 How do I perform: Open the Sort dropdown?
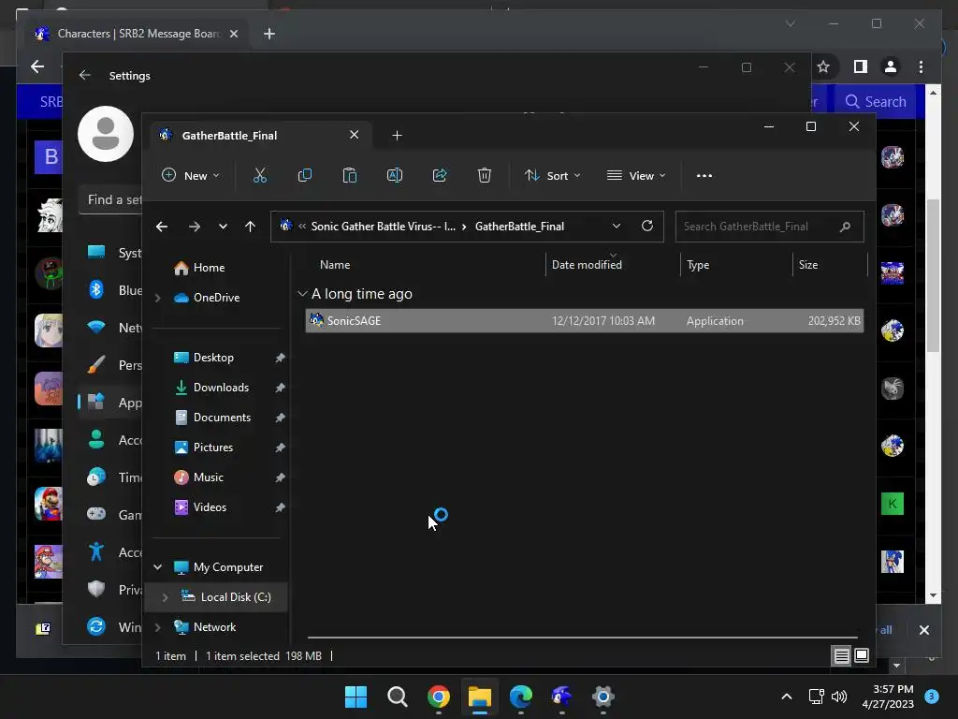(552, 175)
